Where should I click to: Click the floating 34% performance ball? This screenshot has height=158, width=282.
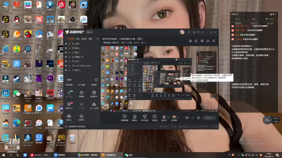(267, 120)
